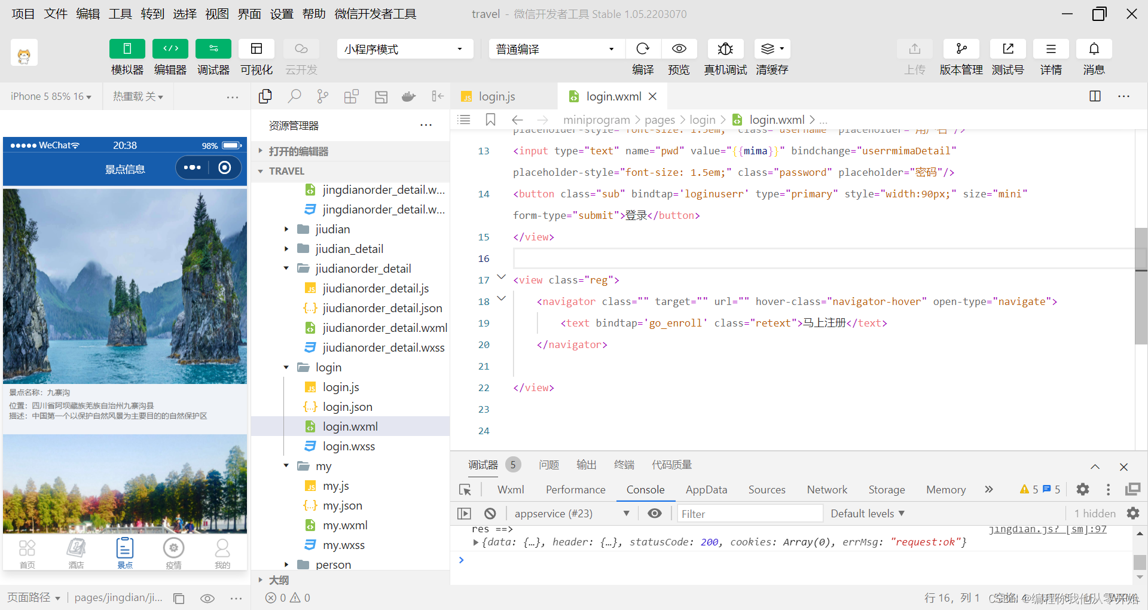Collapse the sidebar panel icon
This screenshot has height=610, width=1148.
point(438,96)
